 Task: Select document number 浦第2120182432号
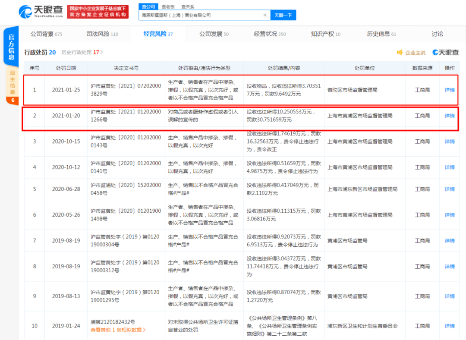pos(113,322)
